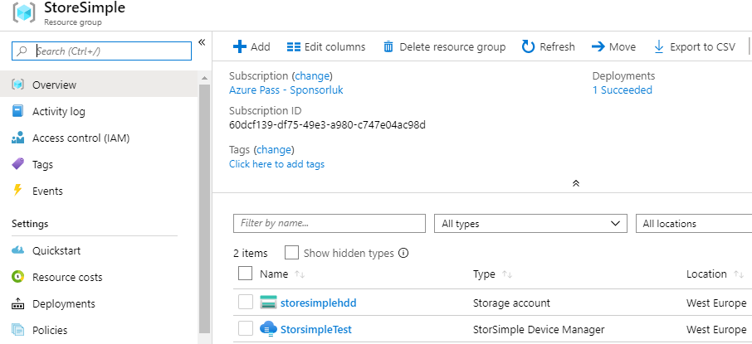Open the Activity log page
752x344 pixels.
pos(58,111)
